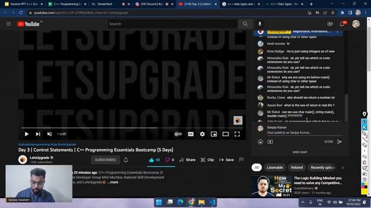371x208 pixels.
Task: Share the video
Action: point(187,160)
